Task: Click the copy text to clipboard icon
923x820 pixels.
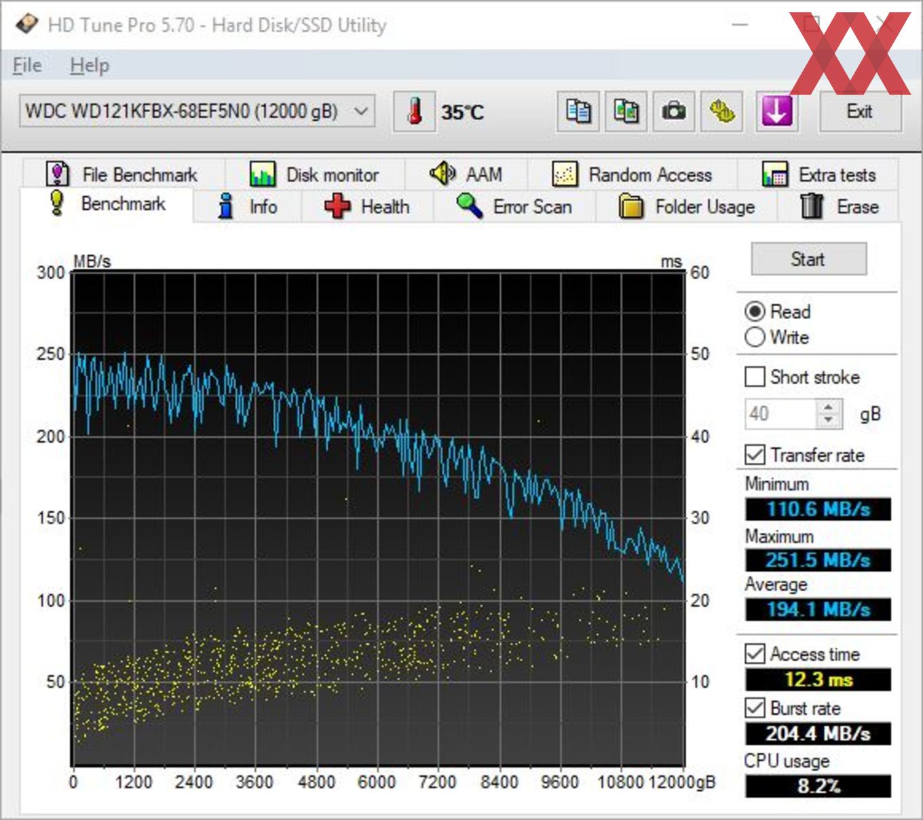Action: pos(578,111)
